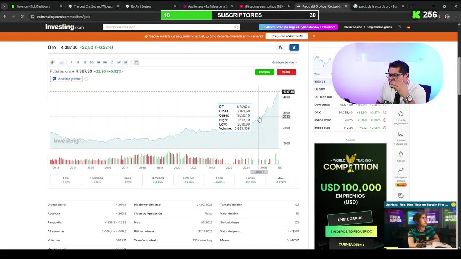Toggle the blue star watchlist button for Oro
Viewport: 461px width, 259px height.
294,47
